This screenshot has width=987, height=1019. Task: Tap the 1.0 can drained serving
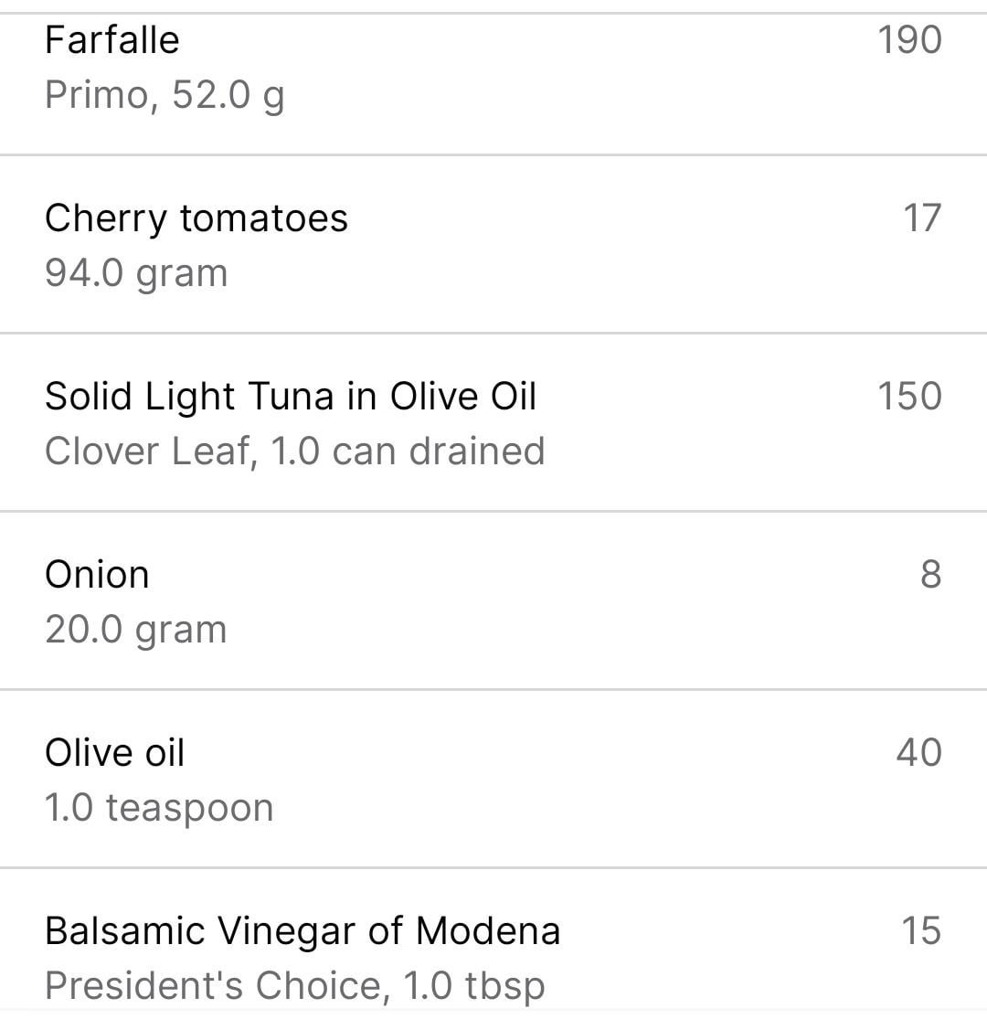(x=409, y=451)
